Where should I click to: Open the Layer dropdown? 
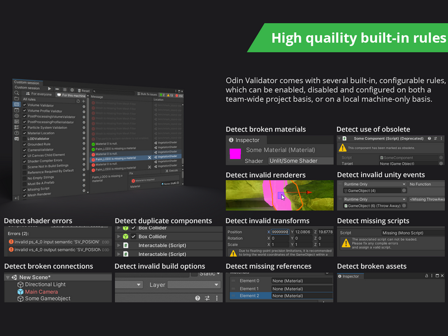194,285
